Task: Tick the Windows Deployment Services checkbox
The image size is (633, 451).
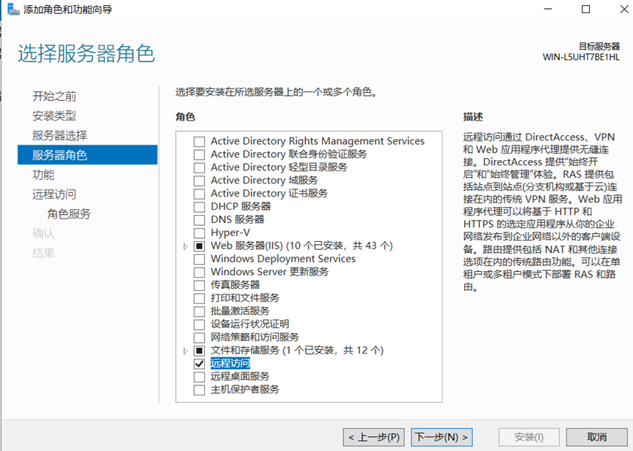Action: tap(199, 259)
